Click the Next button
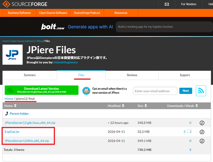The width and height of the screenshot is (213, 162). (x=186, y=91)
